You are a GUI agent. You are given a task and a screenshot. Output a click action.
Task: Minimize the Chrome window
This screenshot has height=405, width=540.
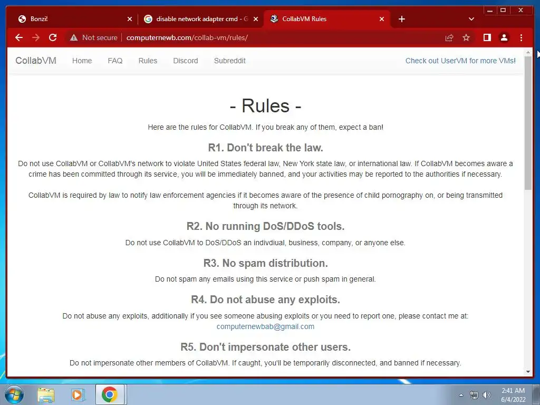[490, 11]
